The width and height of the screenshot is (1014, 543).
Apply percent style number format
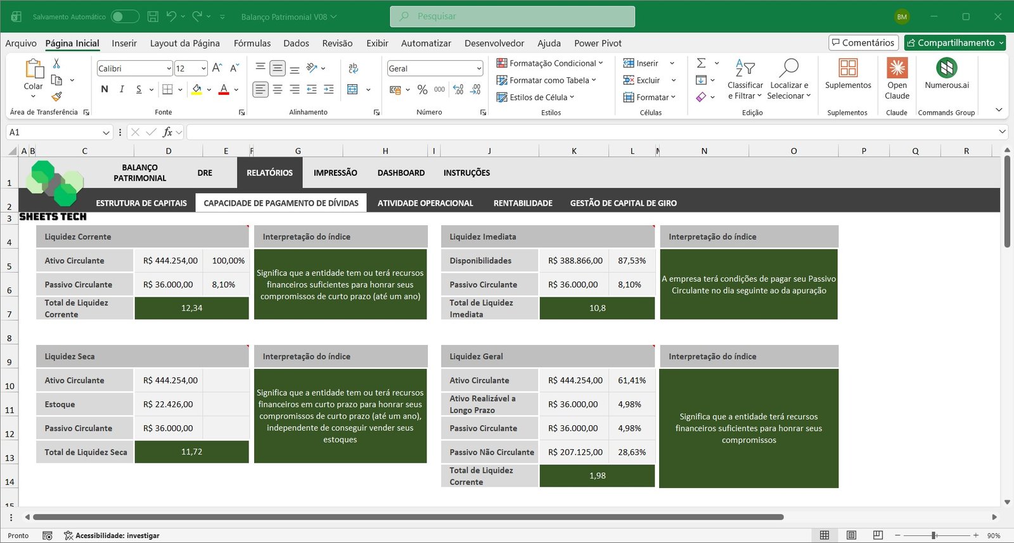point(422,90)
